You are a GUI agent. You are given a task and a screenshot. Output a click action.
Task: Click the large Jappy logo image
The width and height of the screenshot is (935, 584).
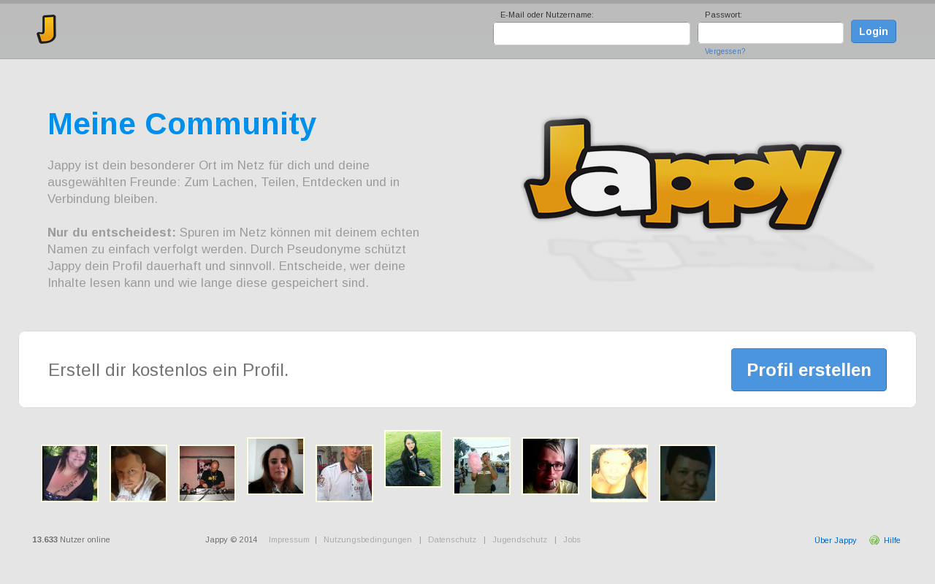(x=682, y=174)
